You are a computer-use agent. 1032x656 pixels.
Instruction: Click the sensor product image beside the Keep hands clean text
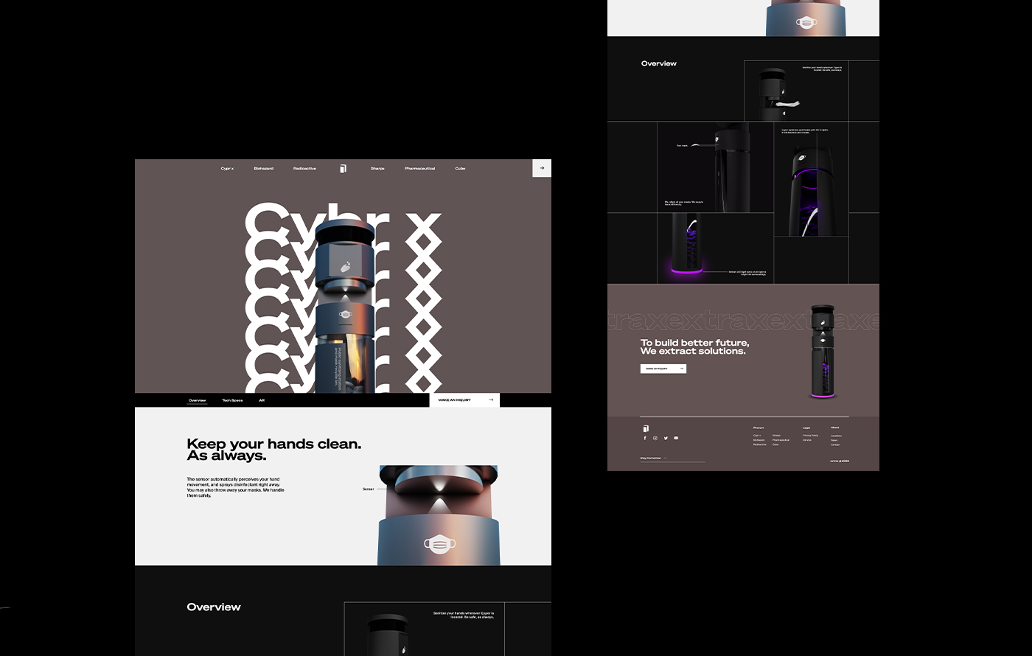[439, 514]
